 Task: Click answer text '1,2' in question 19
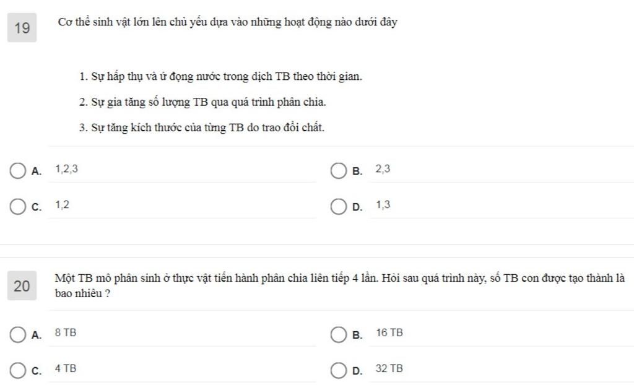coord(63,205)
